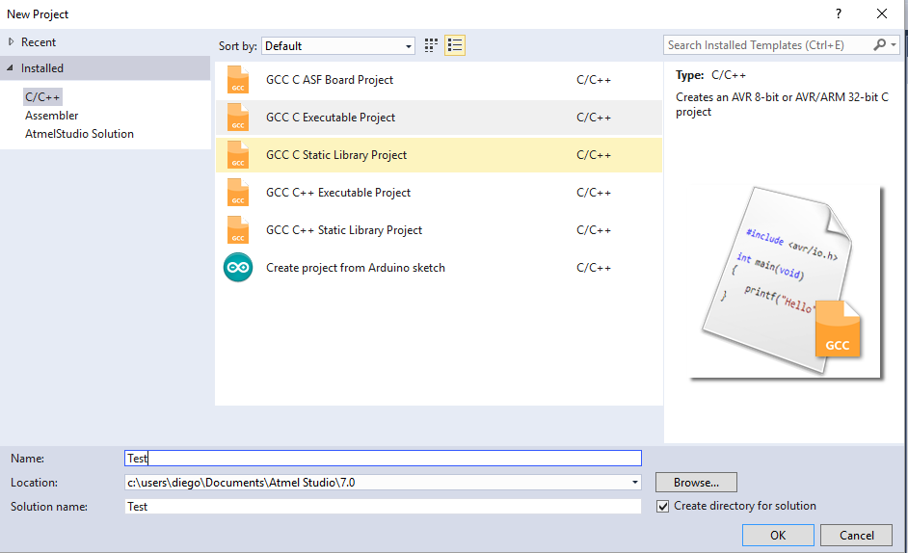Open the search options dropdown arrow

pos(894,45)
